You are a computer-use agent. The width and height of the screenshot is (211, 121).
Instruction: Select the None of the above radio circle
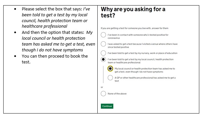coord(103,94)
